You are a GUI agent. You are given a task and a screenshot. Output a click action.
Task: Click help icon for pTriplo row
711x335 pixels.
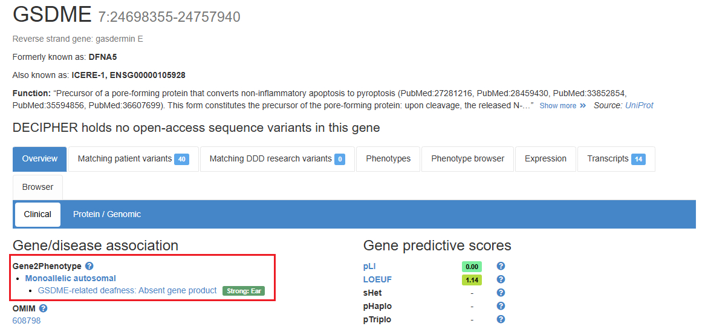click(x=501, y=319)
